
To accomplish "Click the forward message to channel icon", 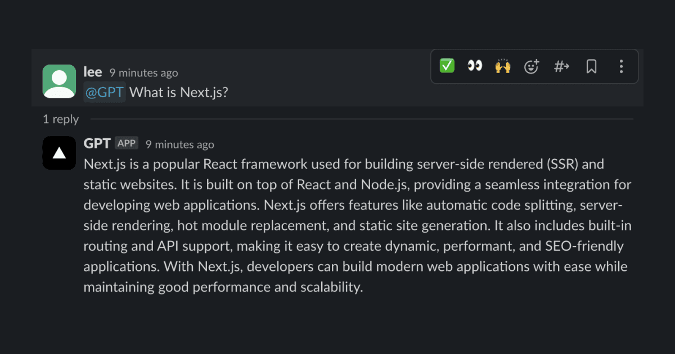I will (561, 66).
